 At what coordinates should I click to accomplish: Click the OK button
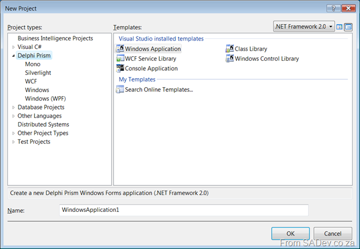tap(290, 233)
